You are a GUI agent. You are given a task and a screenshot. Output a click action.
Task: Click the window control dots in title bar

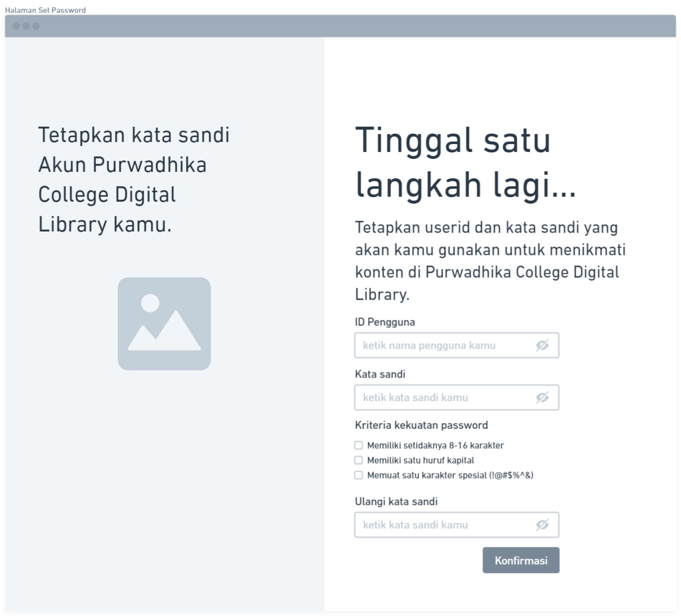26,26
